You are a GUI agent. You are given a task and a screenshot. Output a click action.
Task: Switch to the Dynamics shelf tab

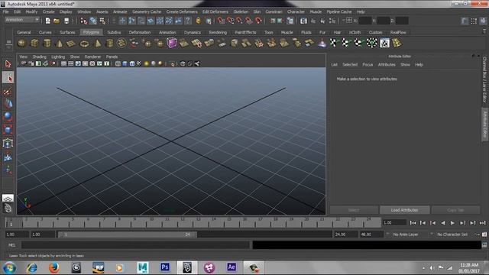192,32
